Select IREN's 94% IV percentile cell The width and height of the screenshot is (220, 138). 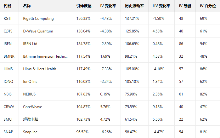tap(203, 44)
